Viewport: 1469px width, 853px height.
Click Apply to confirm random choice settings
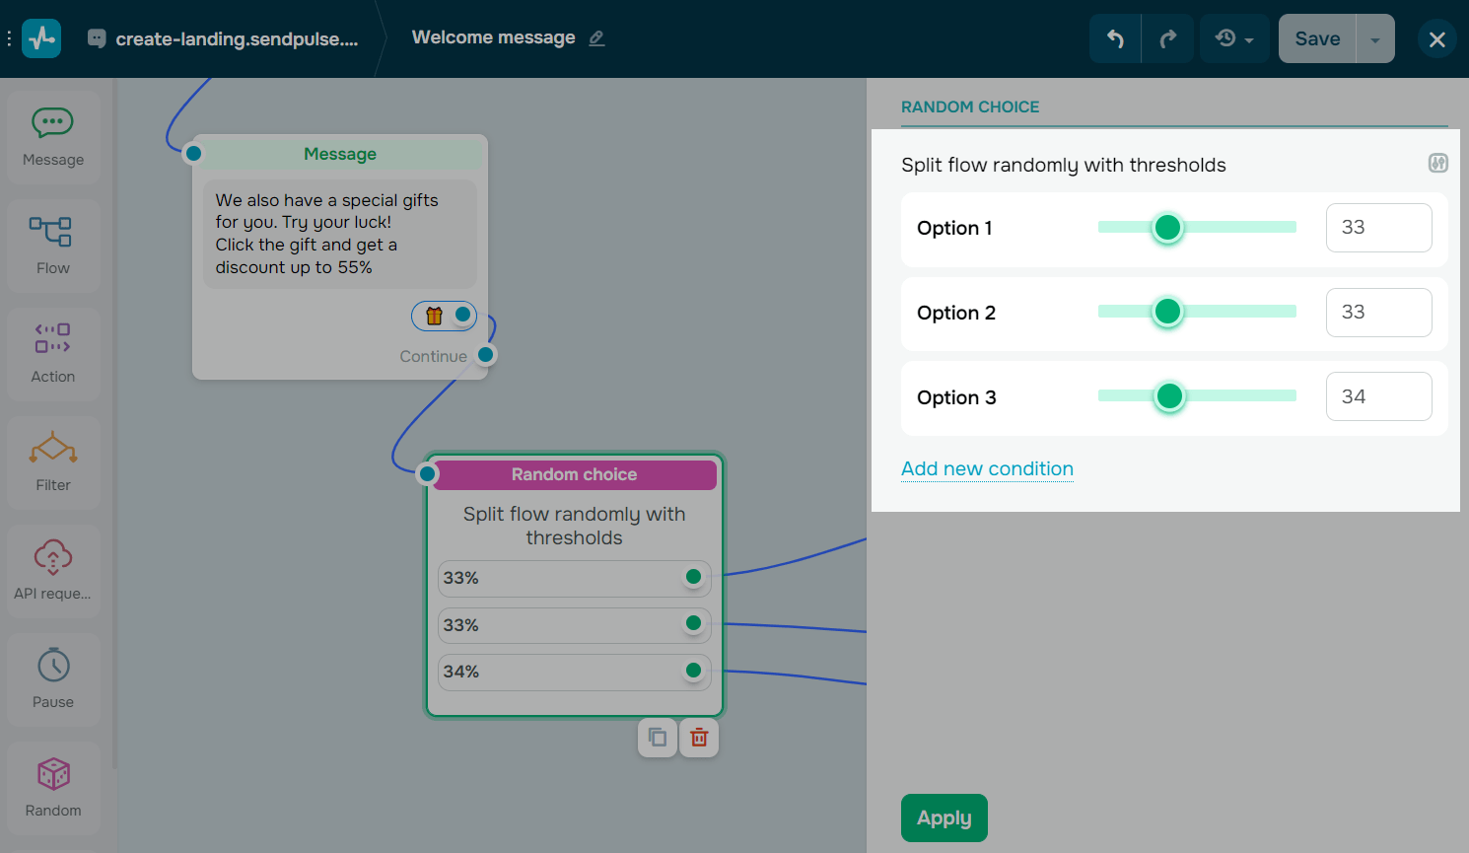(x=944, y=817)
